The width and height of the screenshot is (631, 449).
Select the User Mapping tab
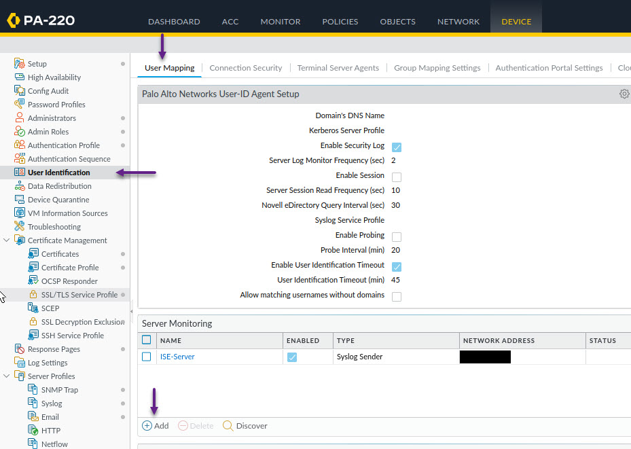tap(169, 68)
